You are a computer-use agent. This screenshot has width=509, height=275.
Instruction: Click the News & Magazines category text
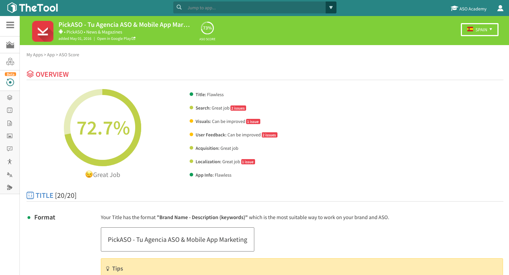104,32
